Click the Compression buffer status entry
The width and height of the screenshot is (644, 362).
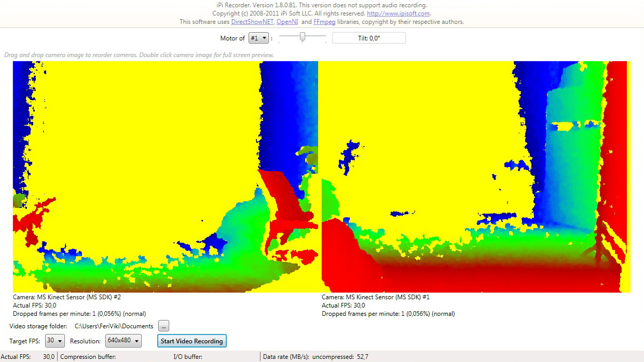click(x=88, y=357)
